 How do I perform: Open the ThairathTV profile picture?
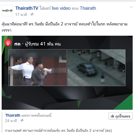tap(7, 11)
